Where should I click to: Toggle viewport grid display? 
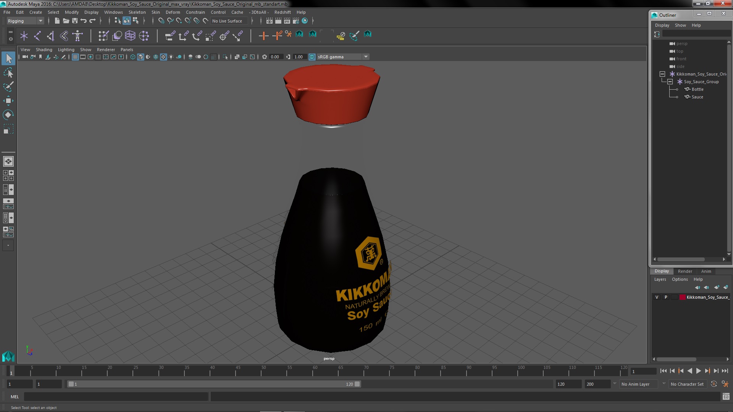click(75, 57)
